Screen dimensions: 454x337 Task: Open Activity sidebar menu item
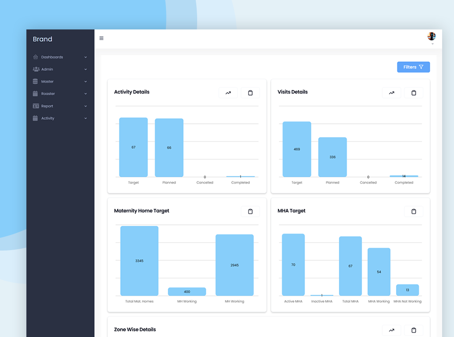pos(60,118)
